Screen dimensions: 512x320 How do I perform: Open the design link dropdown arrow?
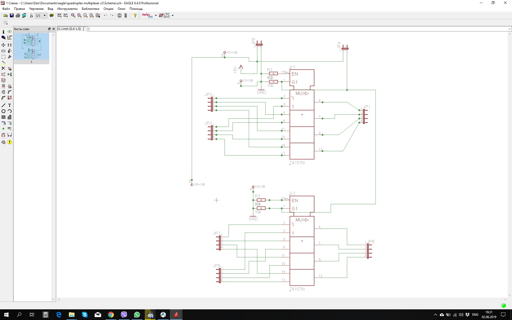click(x=156, y=15)
